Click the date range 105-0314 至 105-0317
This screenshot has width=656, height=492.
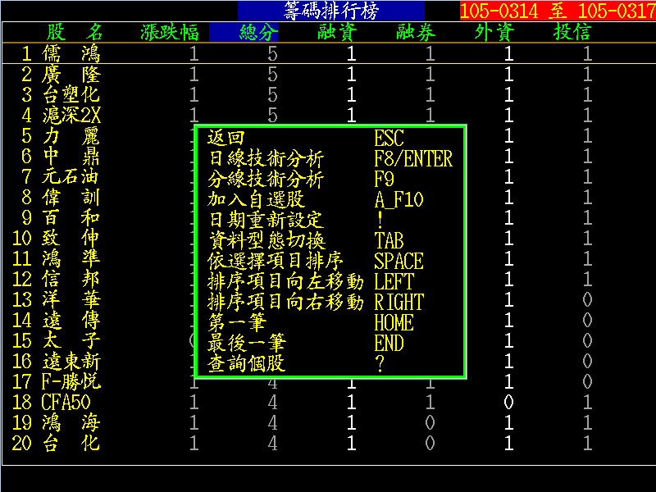(557, 11)
